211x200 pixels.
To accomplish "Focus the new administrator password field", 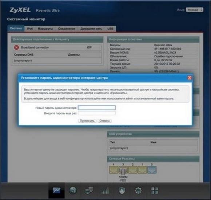I will tap(97, 108).
